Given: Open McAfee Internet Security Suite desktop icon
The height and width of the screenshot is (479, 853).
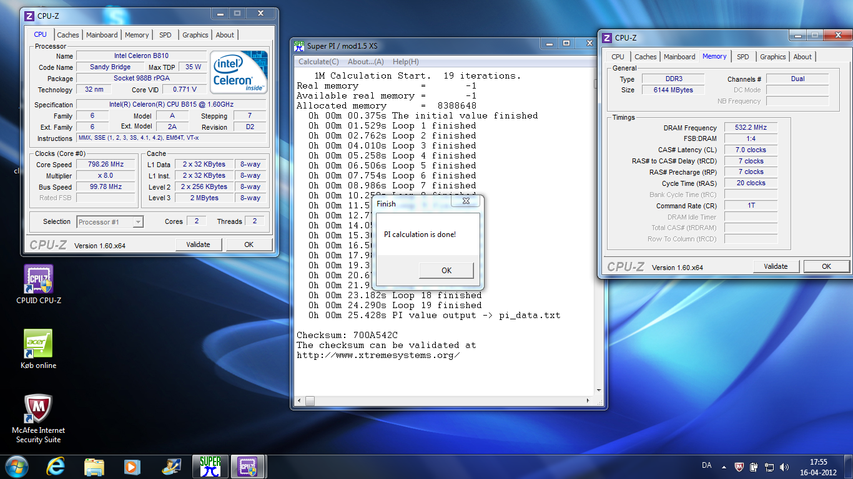Looking at the screenshot, I should point(38,418).
